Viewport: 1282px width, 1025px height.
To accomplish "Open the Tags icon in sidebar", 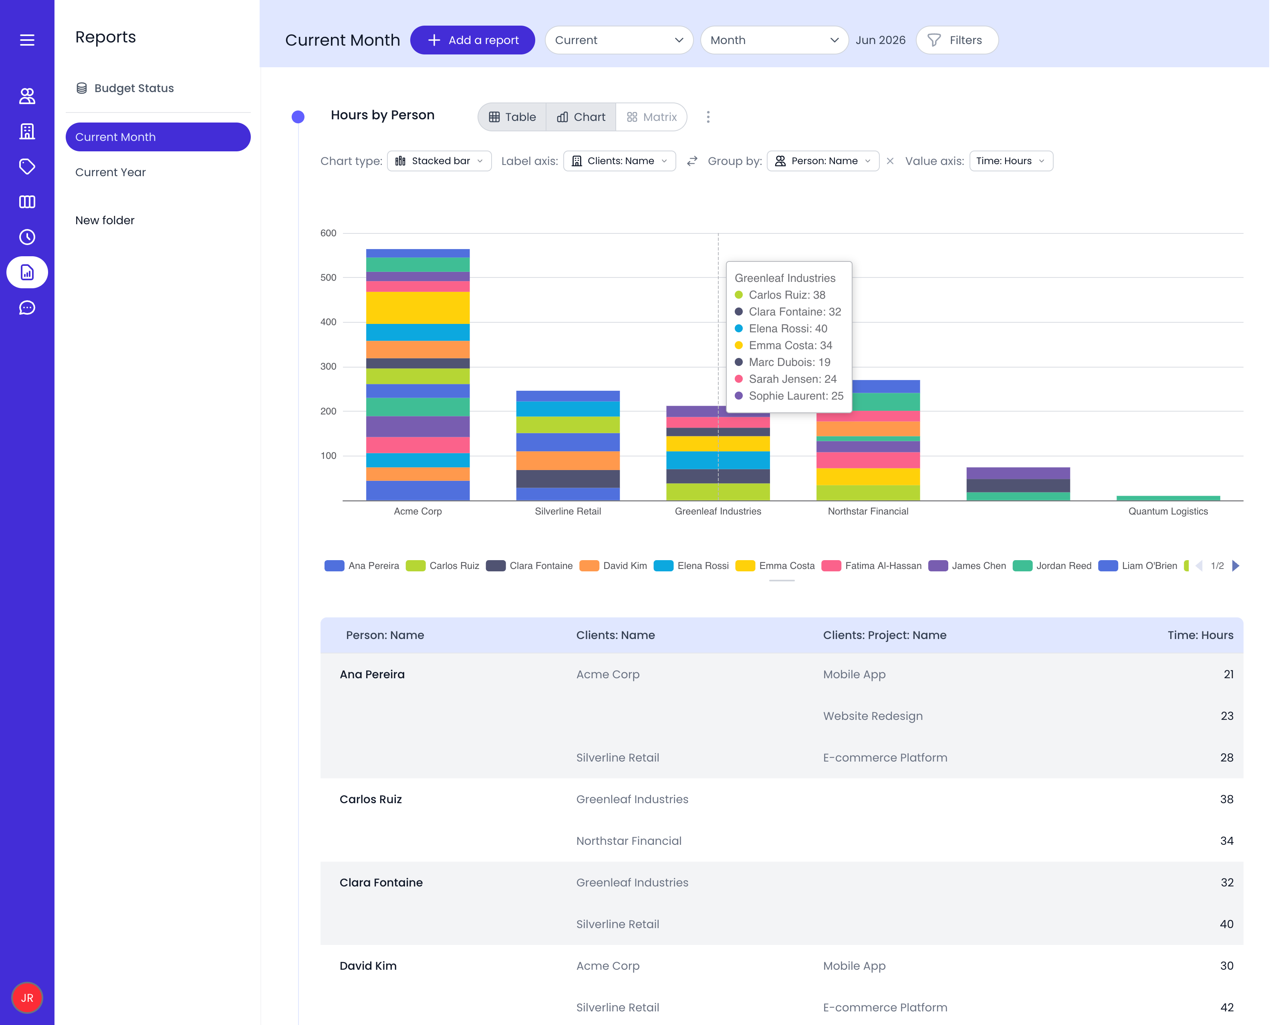I will tap(27, 167).
